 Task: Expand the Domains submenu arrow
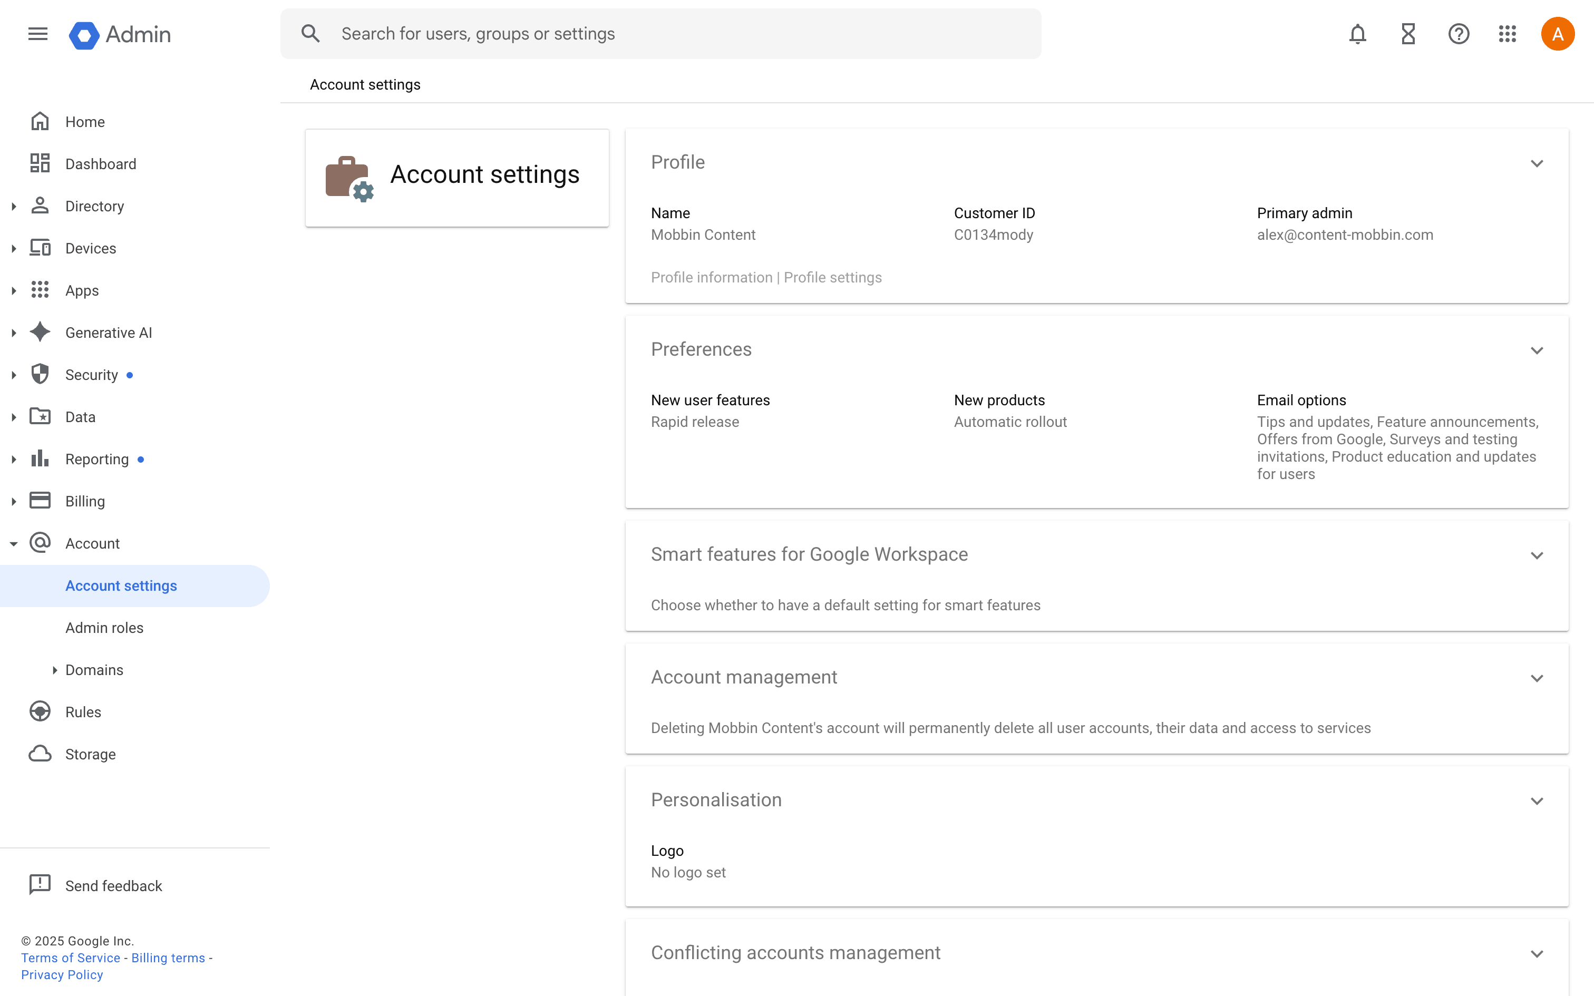(55, 670)
